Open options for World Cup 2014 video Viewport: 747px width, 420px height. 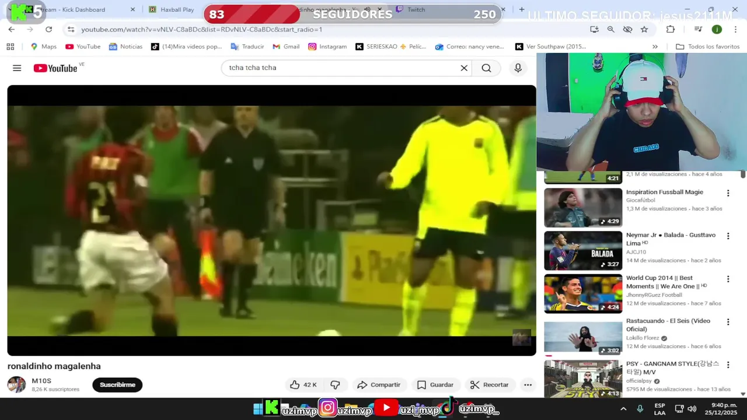728,279
